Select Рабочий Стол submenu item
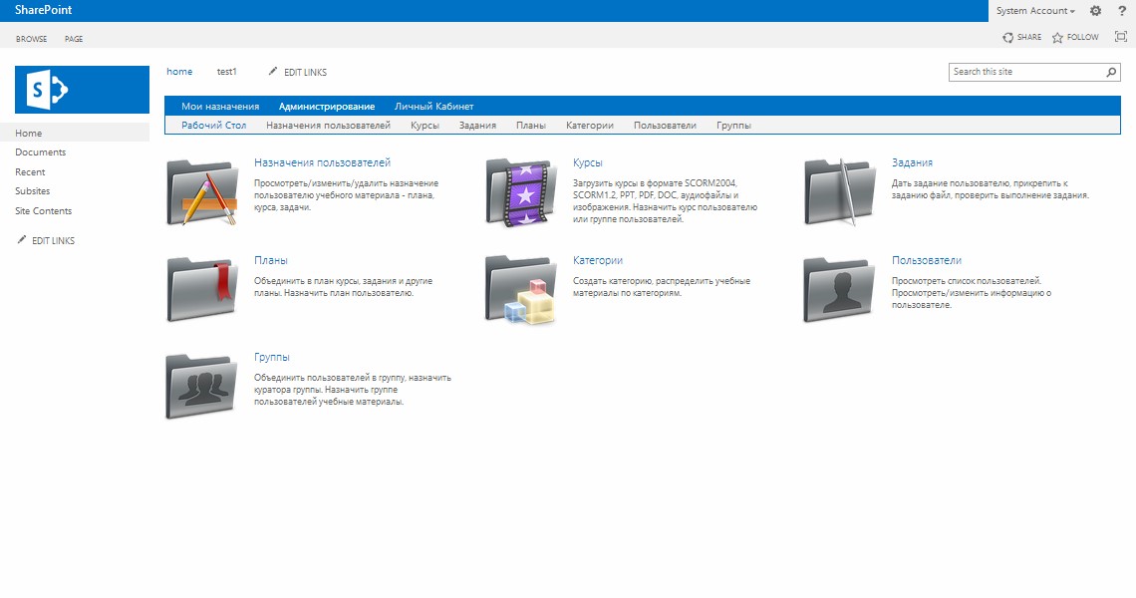This screenshot has width=1136, height=598. 213,126
